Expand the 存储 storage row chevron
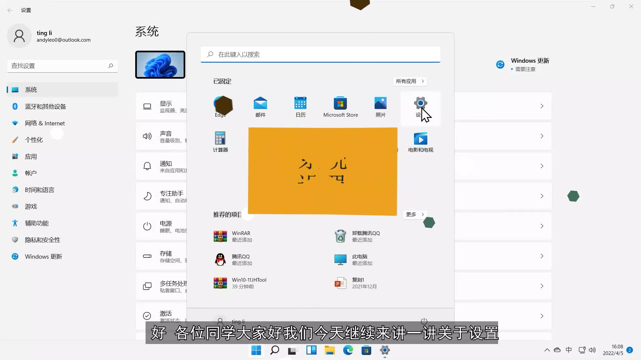Image resolution: width=641 pixels, height=360 pixels. pos(542,256)
